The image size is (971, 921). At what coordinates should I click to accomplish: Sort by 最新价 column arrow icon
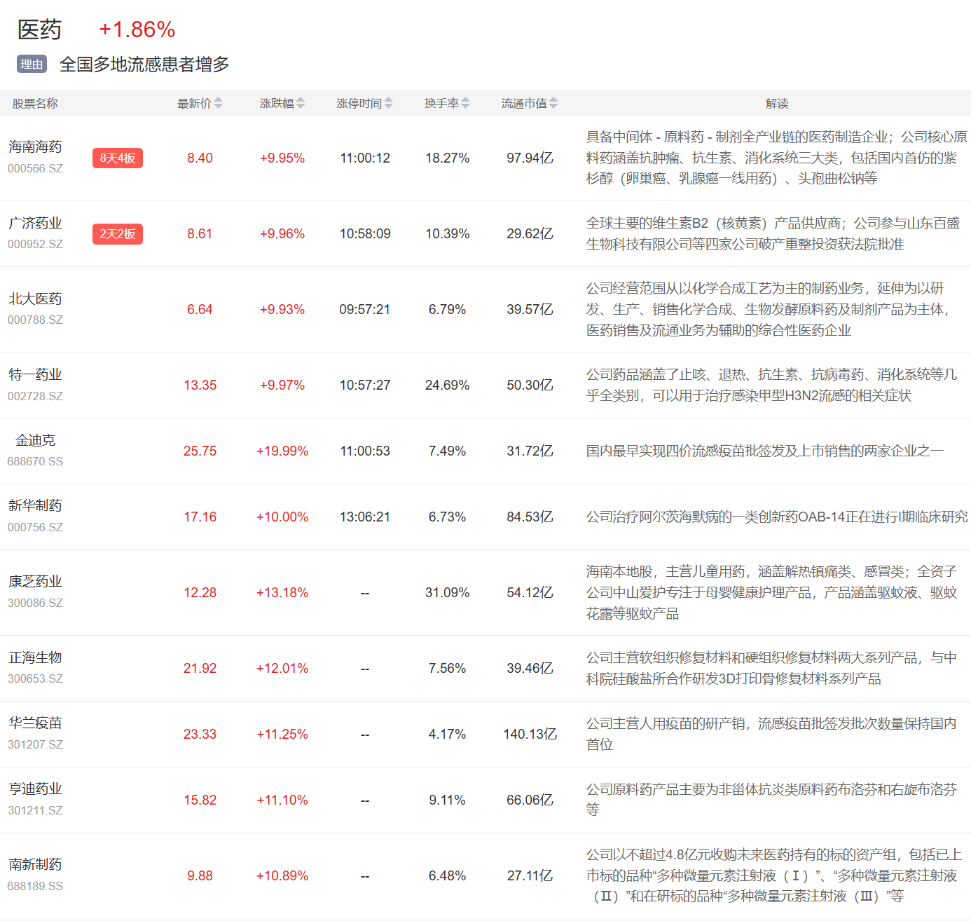click(x=218, y=104)
